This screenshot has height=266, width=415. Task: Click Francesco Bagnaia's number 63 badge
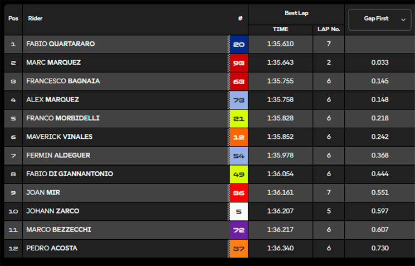click(239, 81)
